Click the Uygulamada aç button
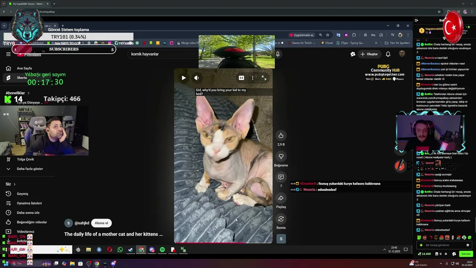The image size is (476, 268). (x=302, y=35)
